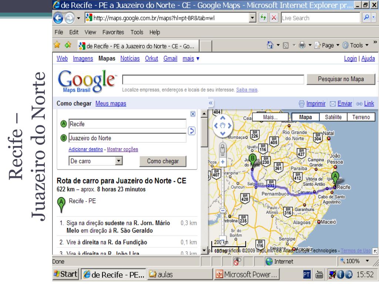The width and height of the screenshot is (379, 284).
Task: Click the Live Search magnifier icon
Action: [366, 17]
